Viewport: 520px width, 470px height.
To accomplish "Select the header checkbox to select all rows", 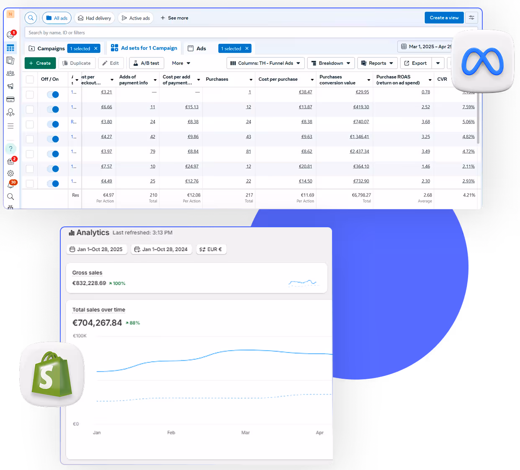I will 30,79.
